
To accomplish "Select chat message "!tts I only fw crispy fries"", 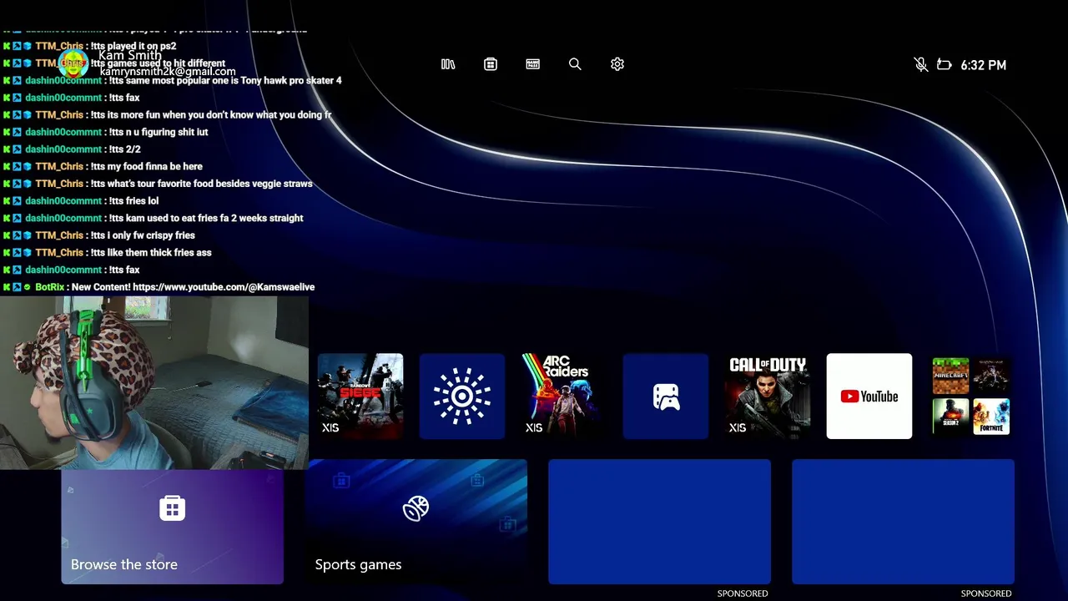I will [143, 235].
